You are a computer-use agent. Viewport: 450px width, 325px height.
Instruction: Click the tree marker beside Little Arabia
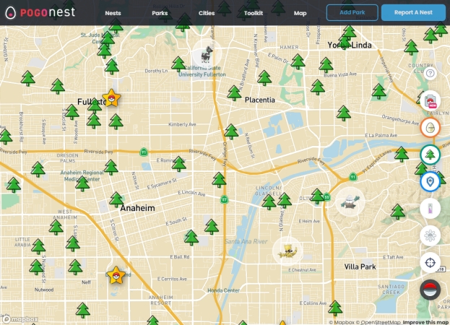pyautogui.click(x=38, y=246)
